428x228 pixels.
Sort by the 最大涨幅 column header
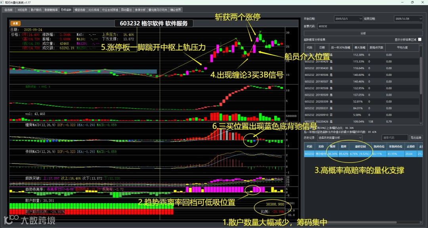359,47
